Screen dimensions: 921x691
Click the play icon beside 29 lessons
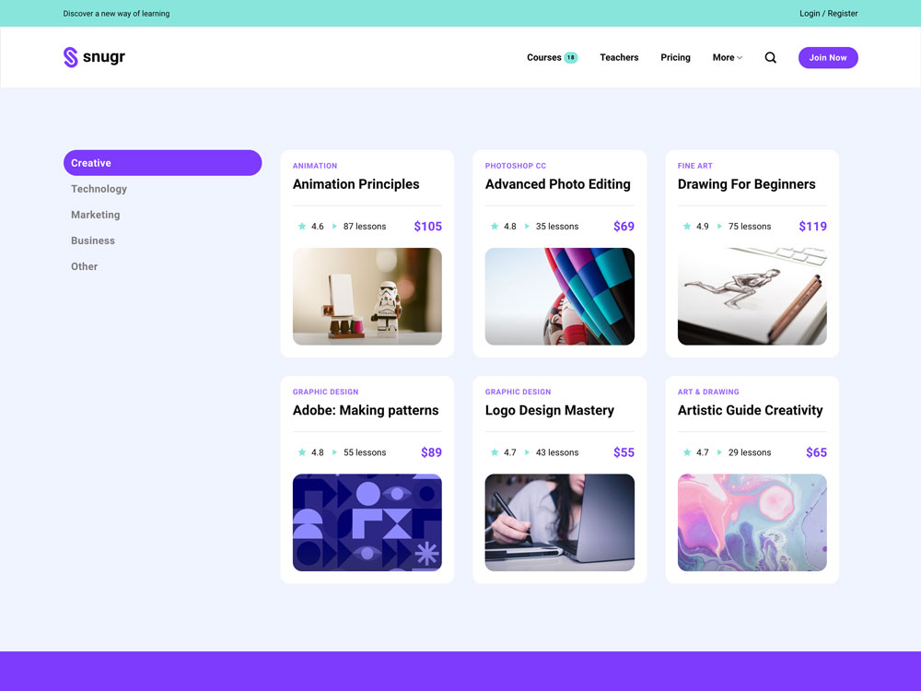point(719,452)
